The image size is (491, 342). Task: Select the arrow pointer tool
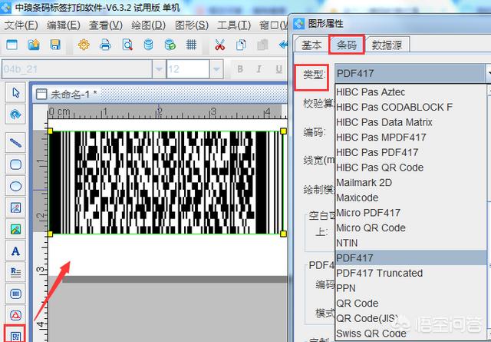(x=15, y=93)
